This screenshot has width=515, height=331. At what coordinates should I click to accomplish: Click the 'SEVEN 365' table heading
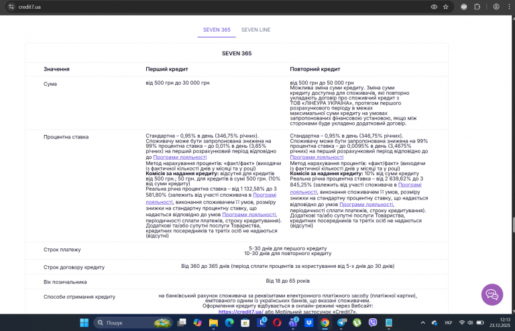[x=237, y=53]
